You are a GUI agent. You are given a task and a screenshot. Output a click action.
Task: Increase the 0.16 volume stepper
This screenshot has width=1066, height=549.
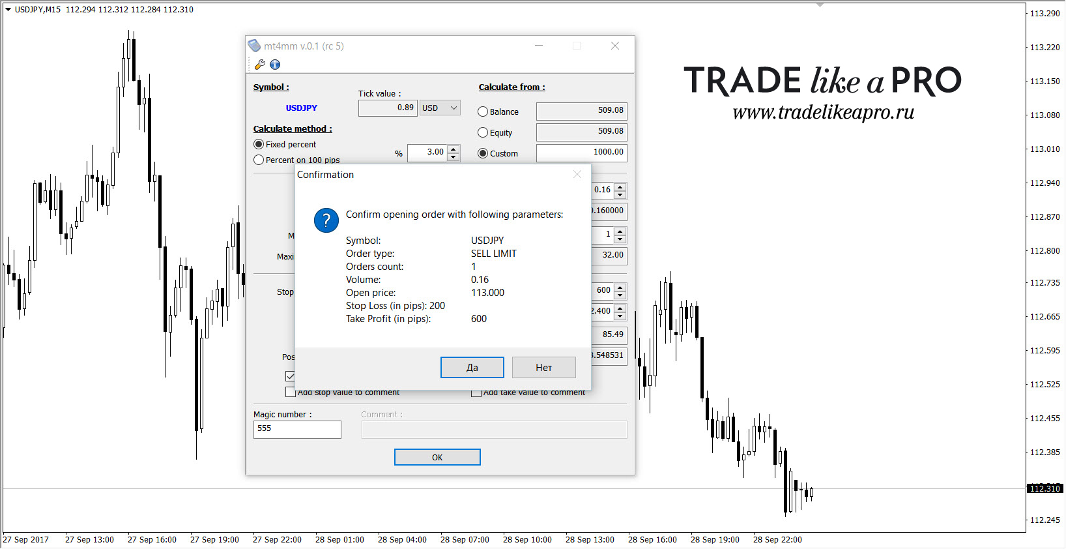click(x=620, y=186)
